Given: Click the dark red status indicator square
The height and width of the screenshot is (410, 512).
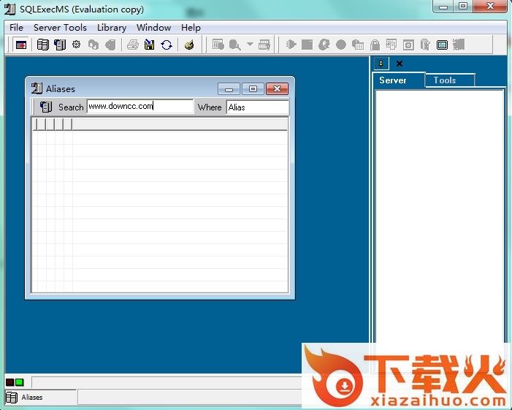Looking at the screenshot, I should pos(9,382).
